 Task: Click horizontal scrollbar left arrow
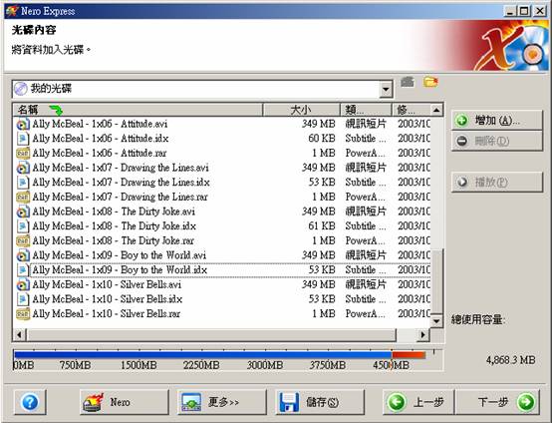[x=19, y=335]
